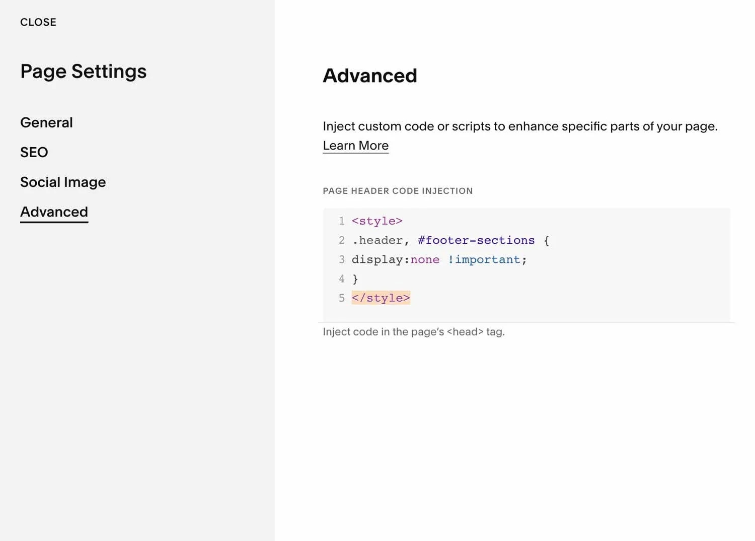
Task: Close the Page Settings panel
Action: [x=38, y=22]
